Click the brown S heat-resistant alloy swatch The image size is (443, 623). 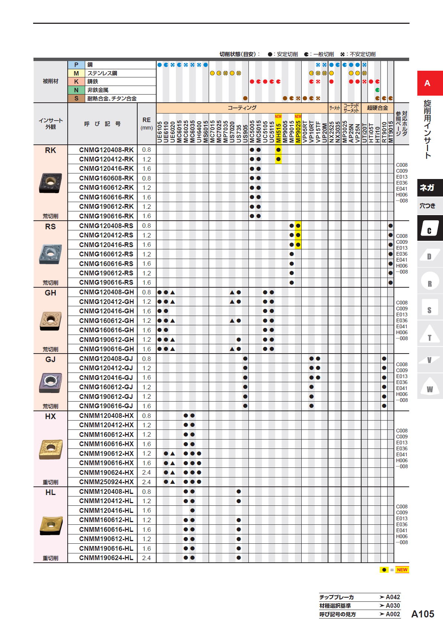click(x=76, y=99)
